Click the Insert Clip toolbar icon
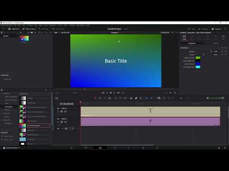229x171 pixels. 115,98
